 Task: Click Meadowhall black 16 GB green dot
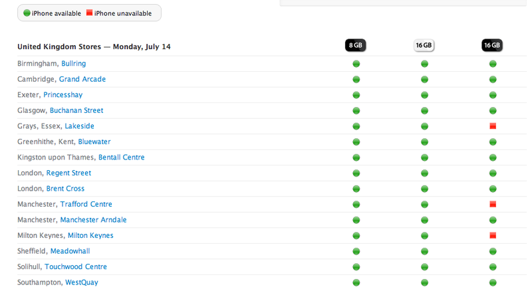493,251
